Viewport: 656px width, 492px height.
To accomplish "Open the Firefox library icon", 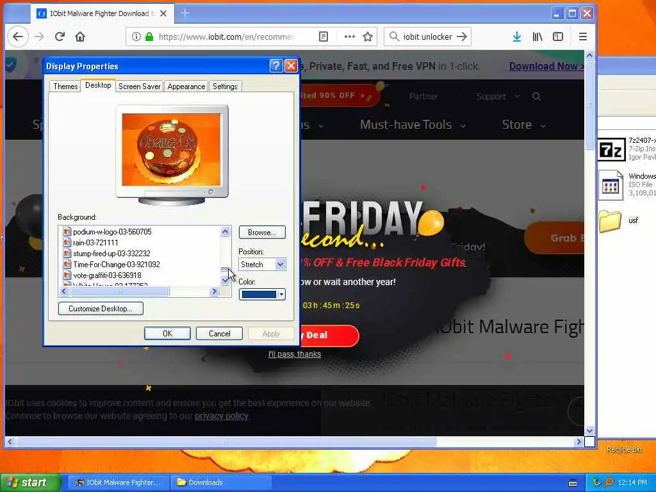I will (x=537, y=37).
